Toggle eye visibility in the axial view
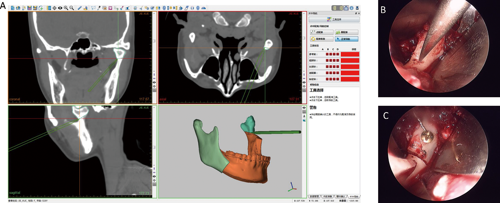This screenshot has width=500, height=203. (304, 82)
